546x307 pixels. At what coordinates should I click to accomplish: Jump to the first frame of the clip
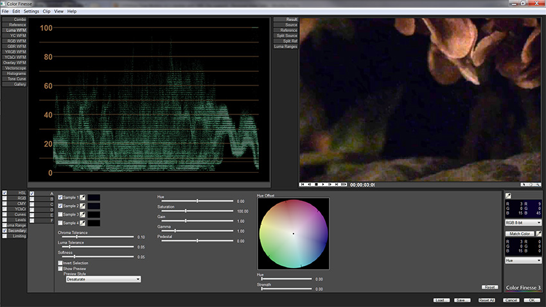point(302,184)
